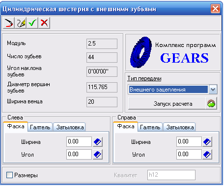The width and height of the screenshot is (224, 186).
Task: Click the blue icon next to left Ширина
Action: (x=98, y=141)
